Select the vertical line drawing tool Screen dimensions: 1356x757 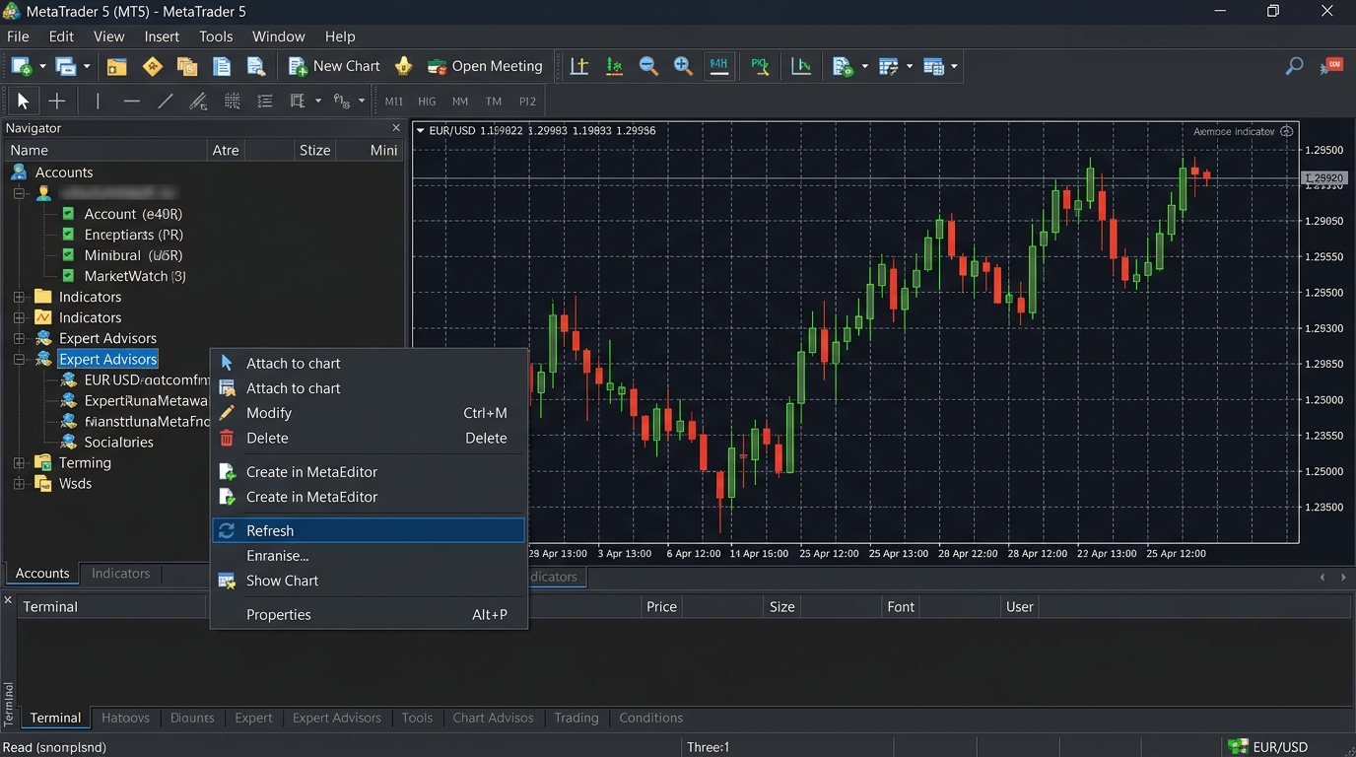[98, 101]
